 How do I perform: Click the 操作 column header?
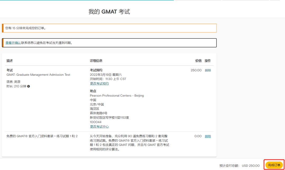click(208, 61)
